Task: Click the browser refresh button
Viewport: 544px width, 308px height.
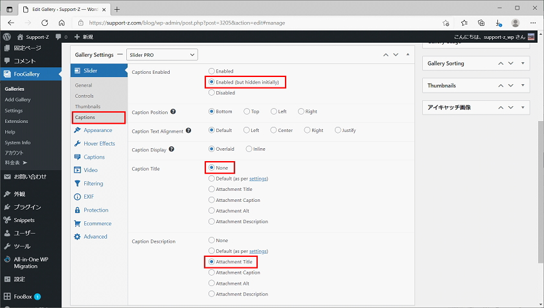Action: [x=43, y=23]
